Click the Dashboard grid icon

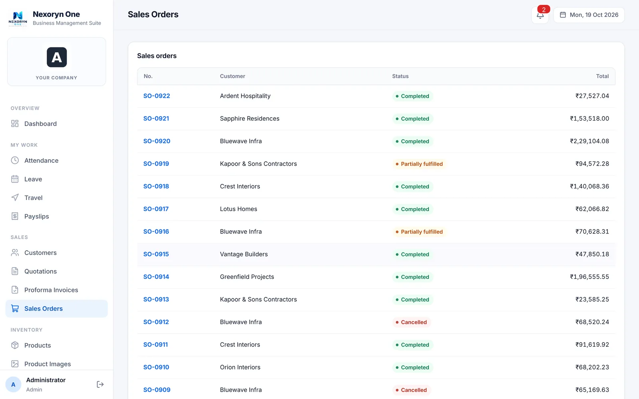15,124
